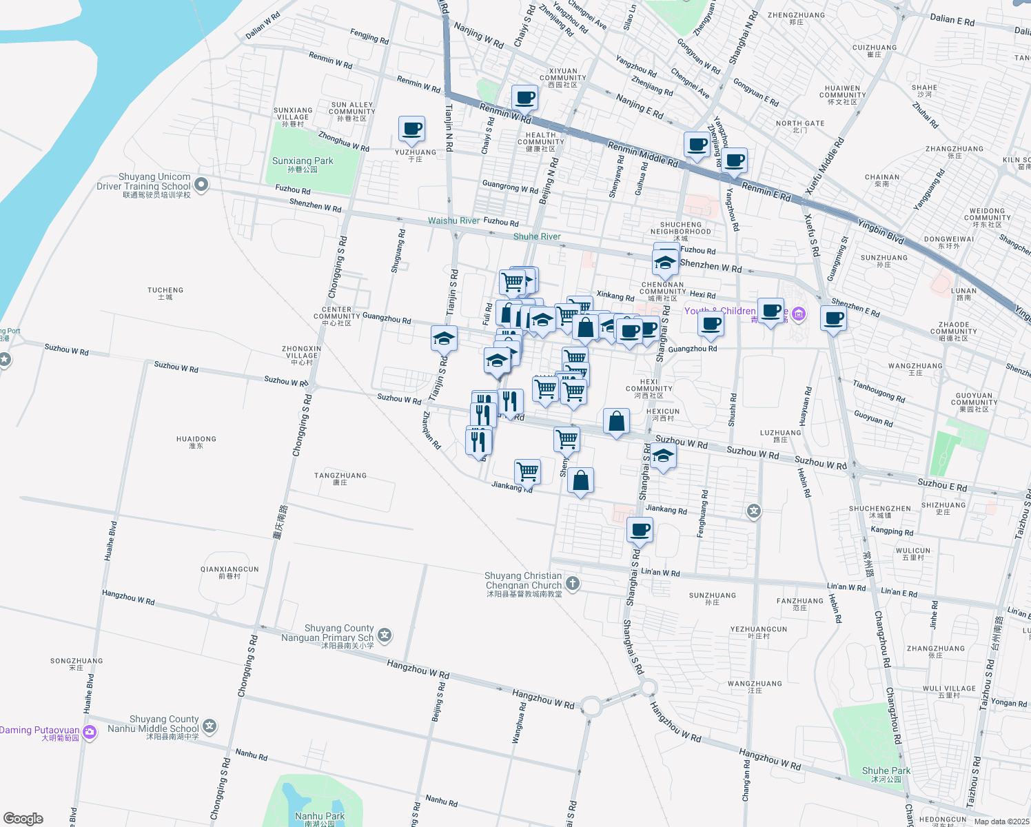Image resolution: width=1031 pixels, height=827 pixels.
Task: Select the coffee icon near Shenzhen E Rd
Action: point(833,318)
